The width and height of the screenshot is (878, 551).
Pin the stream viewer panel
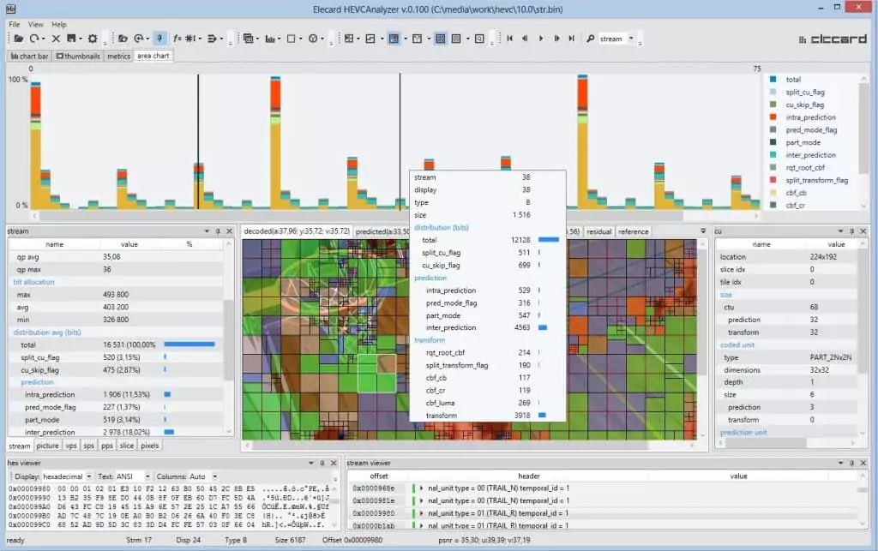coord(851,464)
